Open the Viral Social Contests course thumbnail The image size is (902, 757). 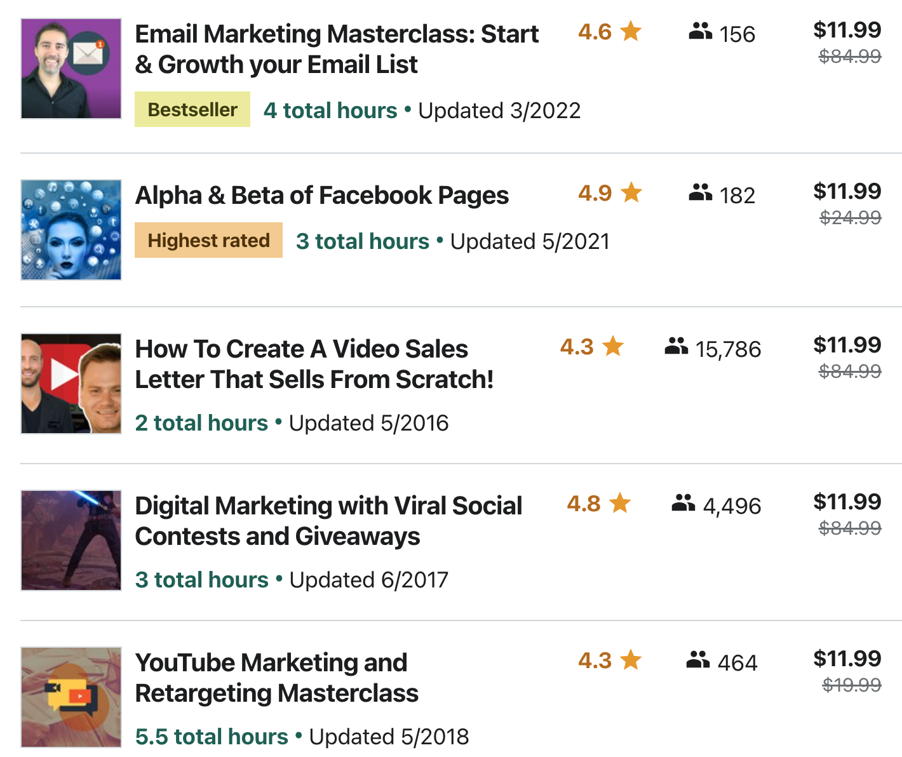coord(71,540)
